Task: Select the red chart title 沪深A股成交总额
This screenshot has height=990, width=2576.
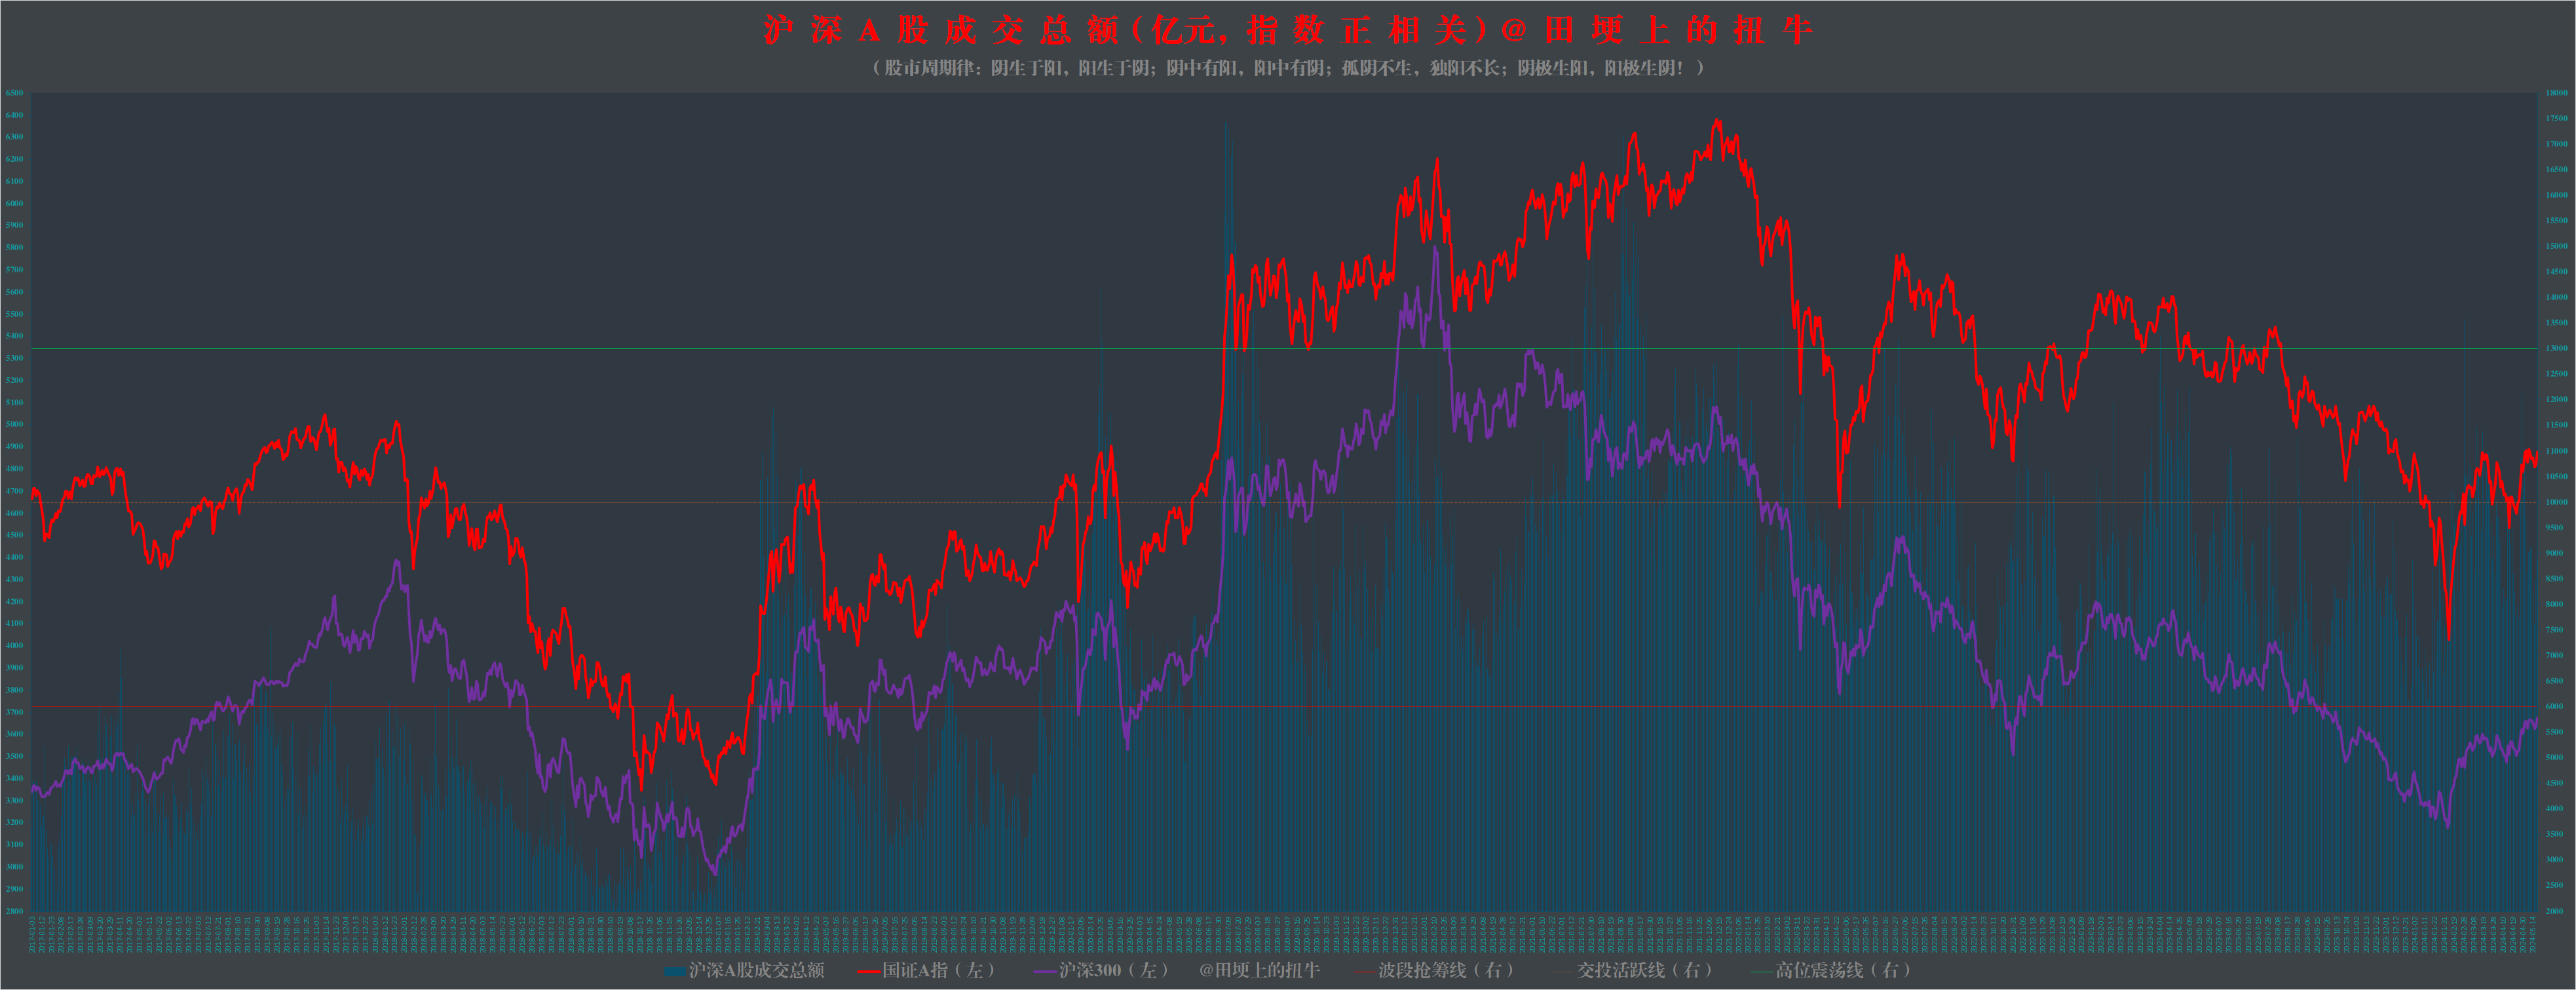Action: pos(1288,30)
